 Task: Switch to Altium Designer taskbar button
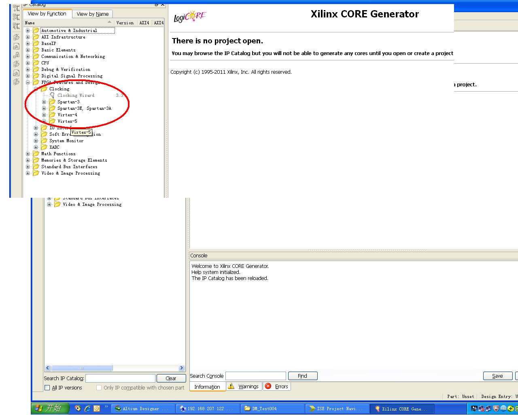tap(142, 409)
